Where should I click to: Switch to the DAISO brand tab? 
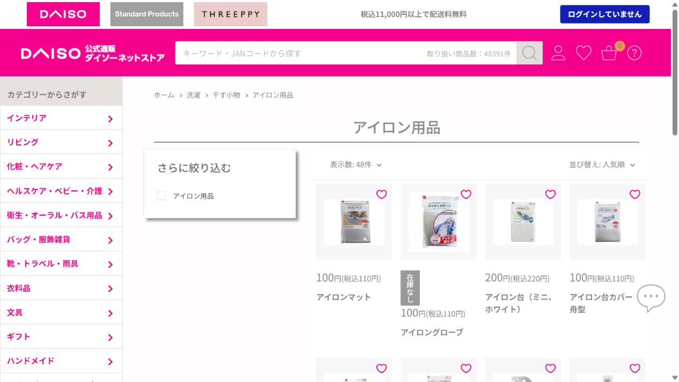click(x=63, y=14)
